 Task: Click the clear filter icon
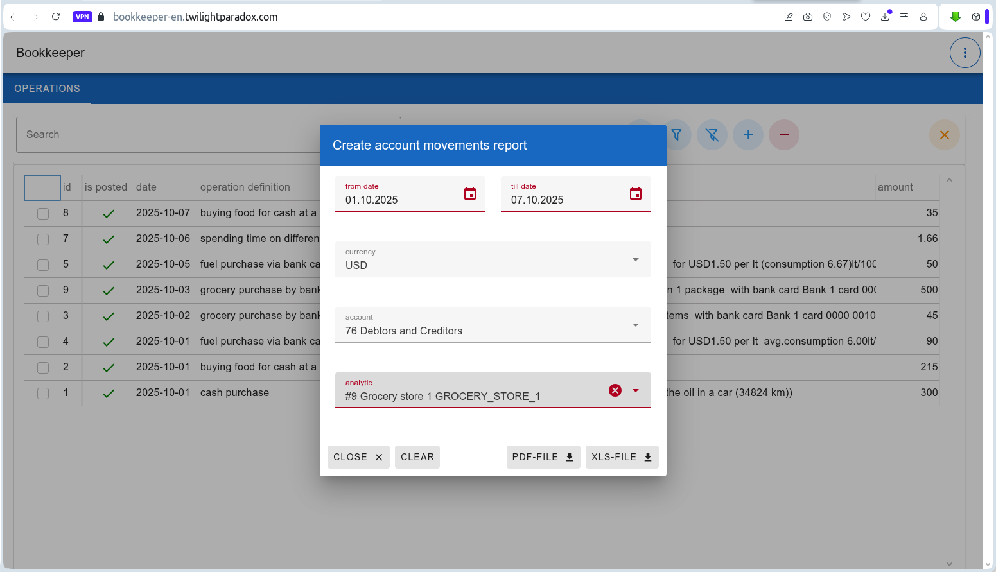click(712, 135)
